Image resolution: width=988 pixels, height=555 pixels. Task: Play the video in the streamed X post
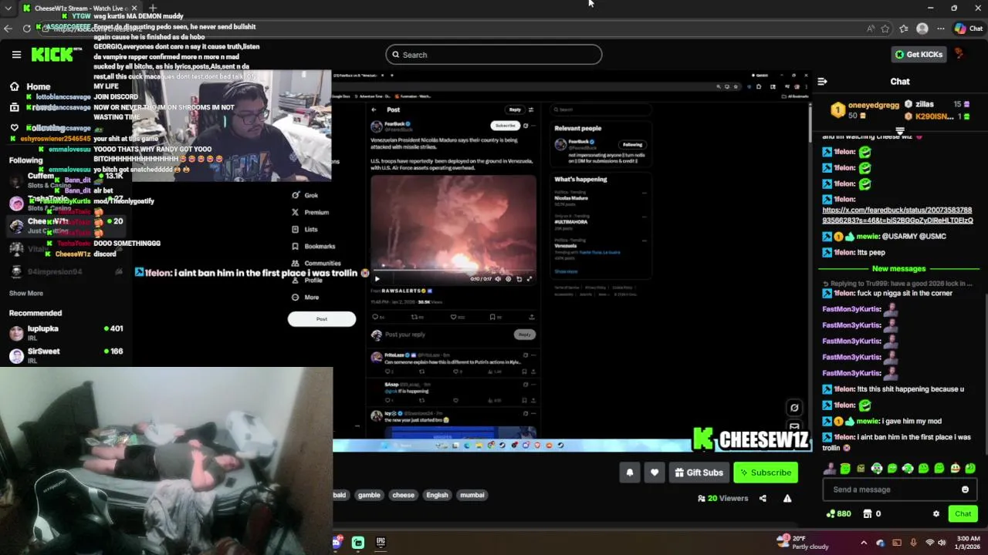[x=377, y=279]
